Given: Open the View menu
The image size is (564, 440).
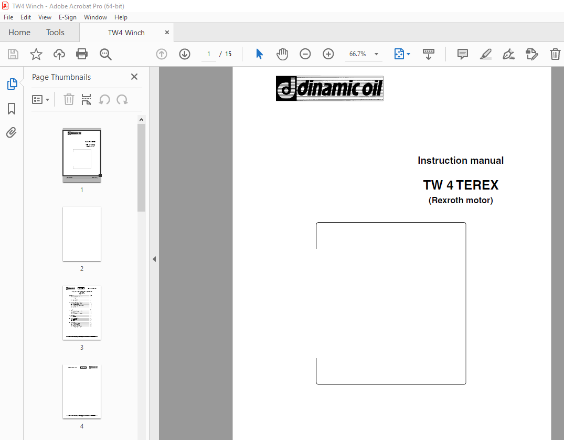Looking at the screenshot, I should tap(45, 17).
